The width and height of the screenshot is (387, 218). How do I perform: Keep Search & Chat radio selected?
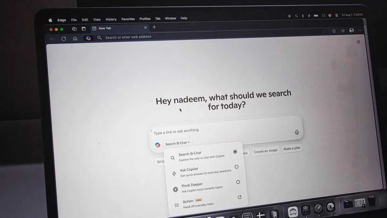tap(235, 151)
